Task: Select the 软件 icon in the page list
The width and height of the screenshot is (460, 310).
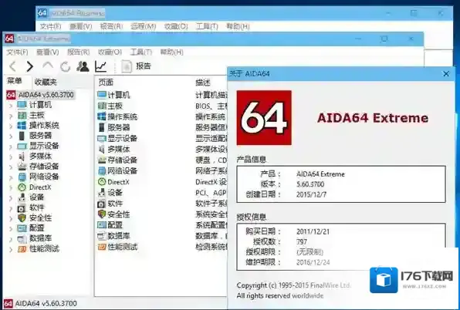Action: 102,204
